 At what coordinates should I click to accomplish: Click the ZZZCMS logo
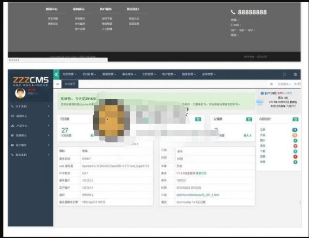(x=30, y=81)
